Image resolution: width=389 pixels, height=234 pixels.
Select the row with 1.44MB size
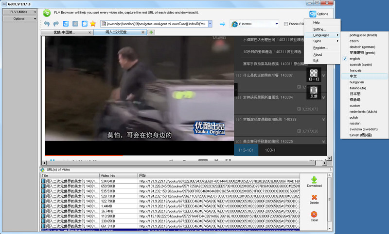[170, 206]
